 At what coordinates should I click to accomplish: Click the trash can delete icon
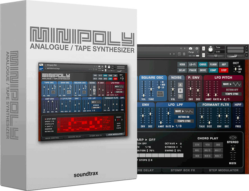[184, 54]
